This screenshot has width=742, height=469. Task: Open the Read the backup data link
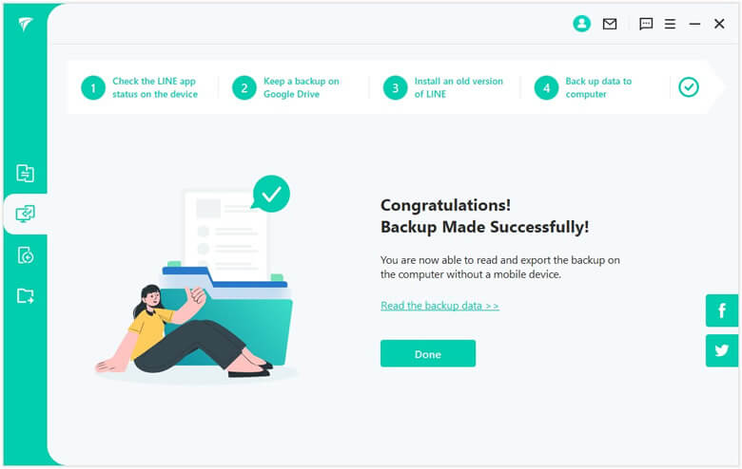(x=439, y=306)
